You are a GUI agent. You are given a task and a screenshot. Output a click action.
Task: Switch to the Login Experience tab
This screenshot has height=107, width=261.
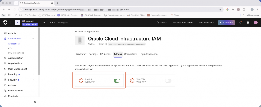[149, 54]
